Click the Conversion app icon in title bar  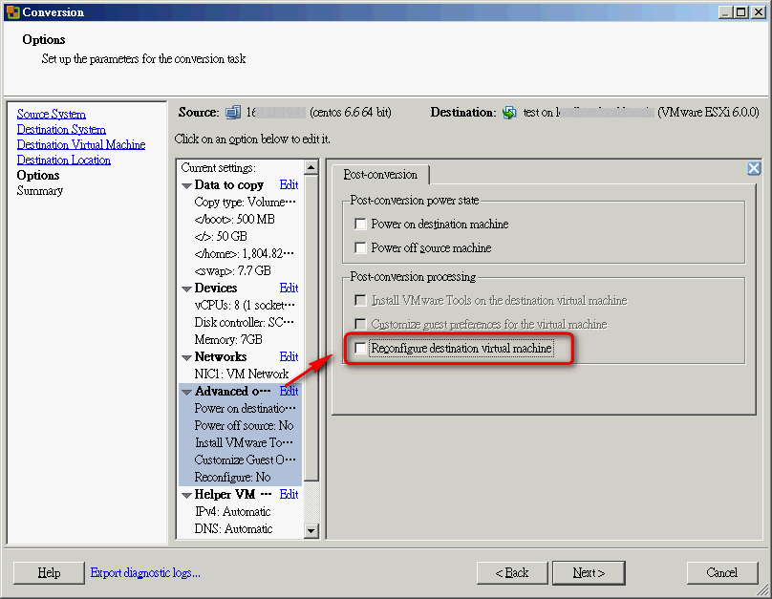(13, 11)
